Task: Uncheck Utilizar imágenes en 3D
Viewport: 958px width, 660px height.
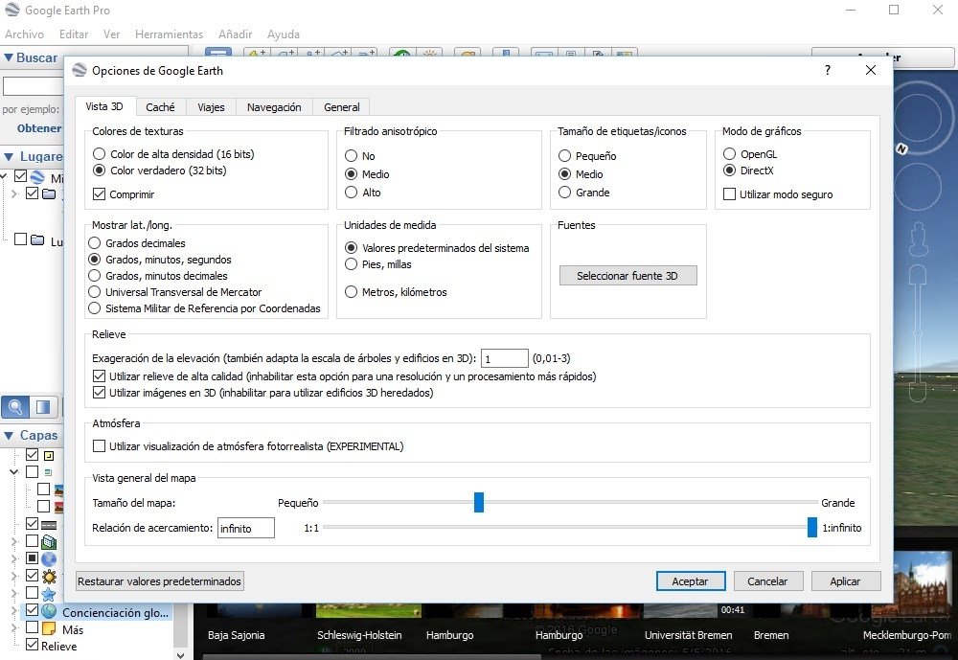Action: (99, 393)
